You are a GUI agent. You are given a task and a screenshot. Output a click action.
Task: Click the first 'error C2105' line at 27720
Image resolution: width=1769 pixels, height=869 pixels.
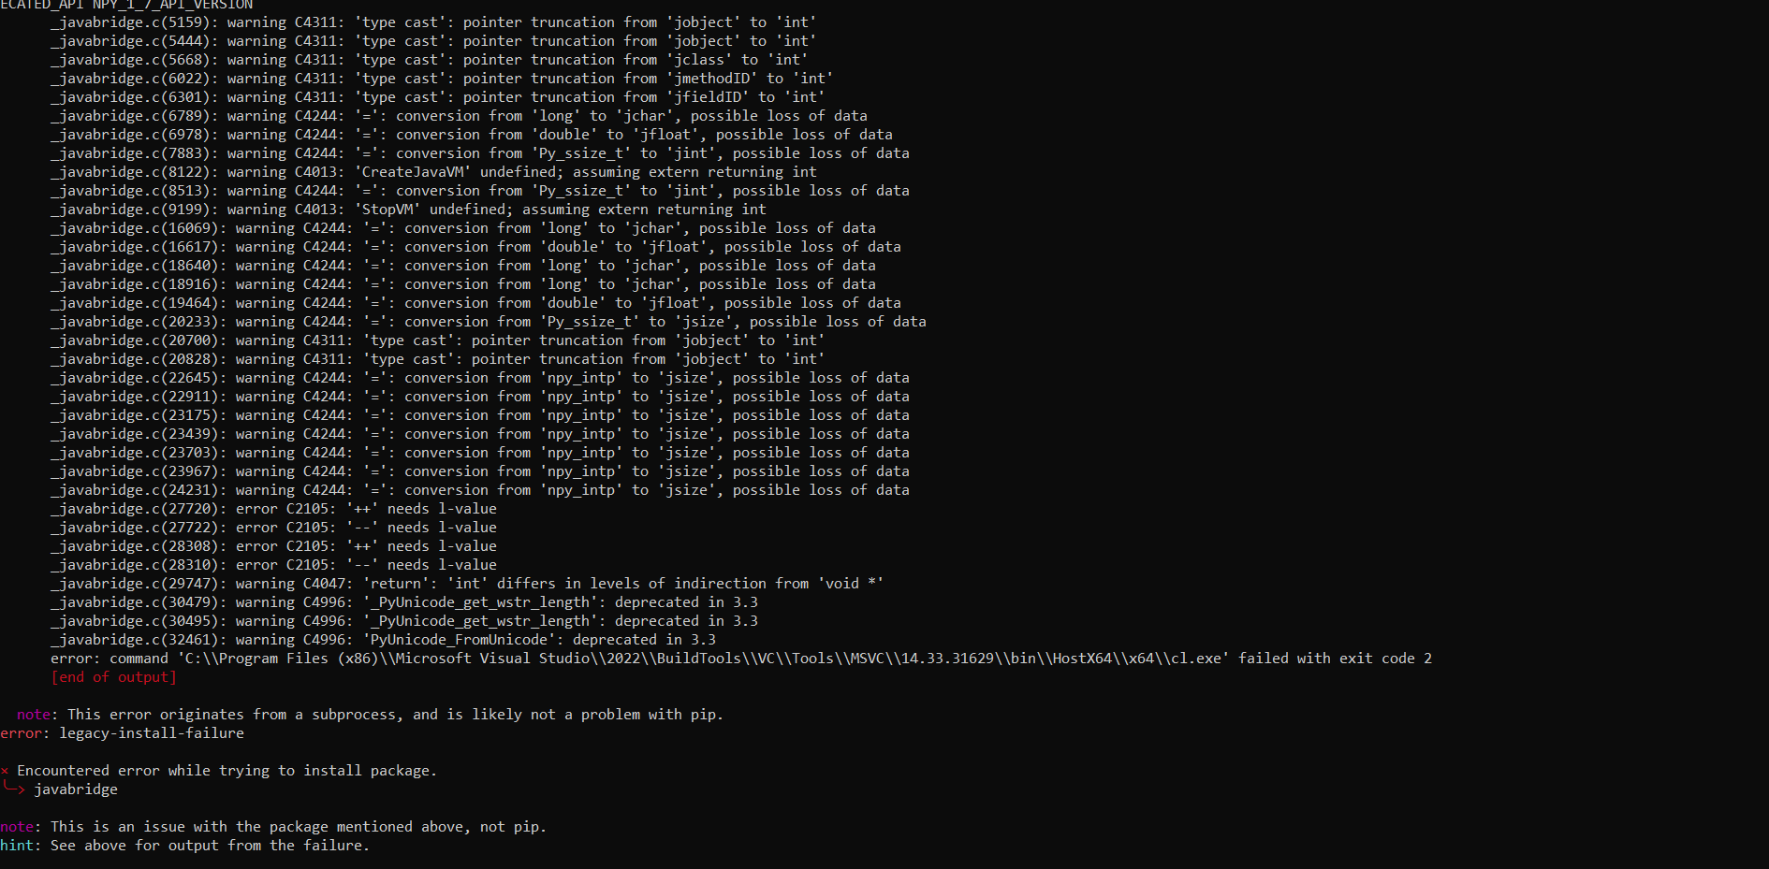274,509
